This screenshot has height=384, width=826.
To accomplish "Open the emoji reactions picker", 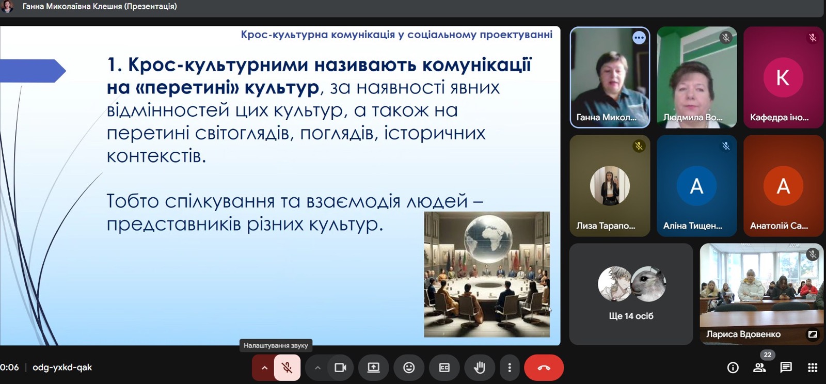I will [x=409, y=367].
